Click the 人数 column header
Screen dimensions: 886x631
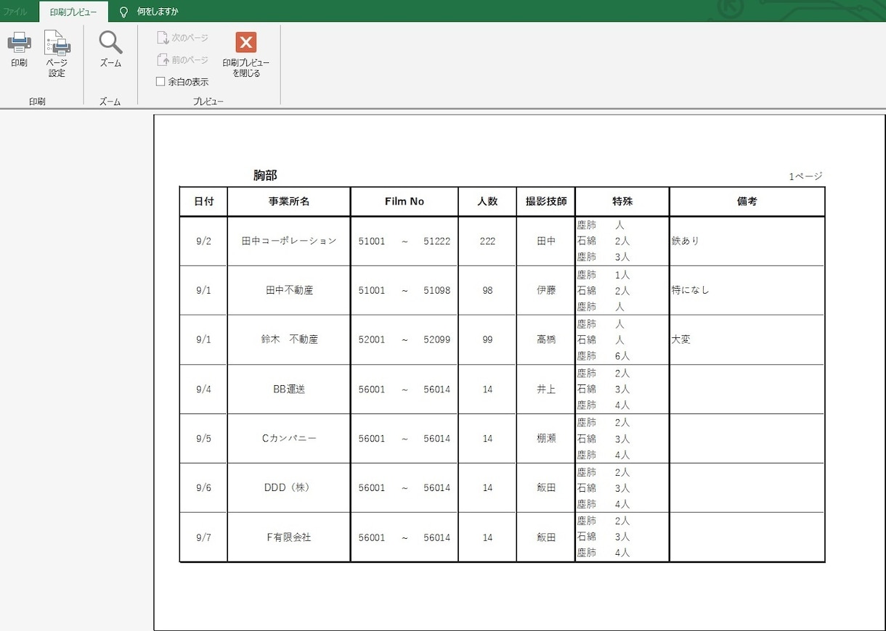pyautogui.click(x=487, y=202)
